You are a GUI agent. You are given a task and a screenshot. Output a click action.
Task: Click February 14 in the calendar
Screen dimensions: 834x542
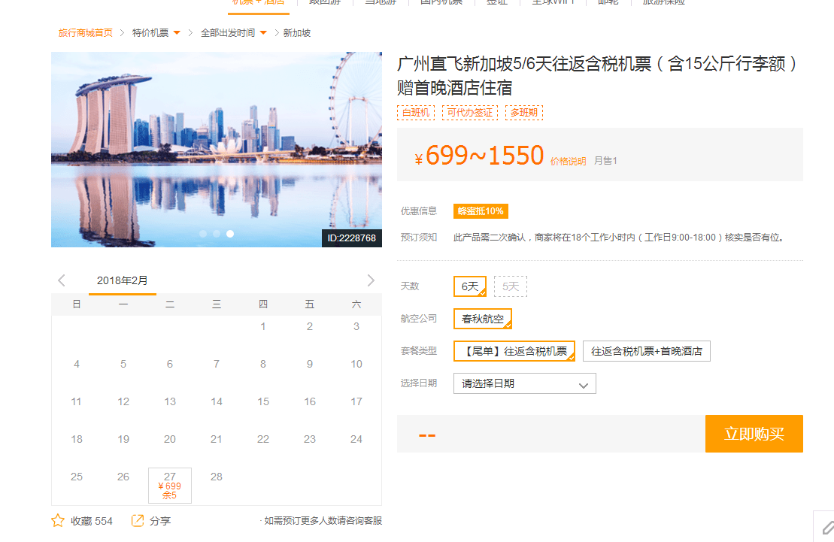(x=217, y=401)
